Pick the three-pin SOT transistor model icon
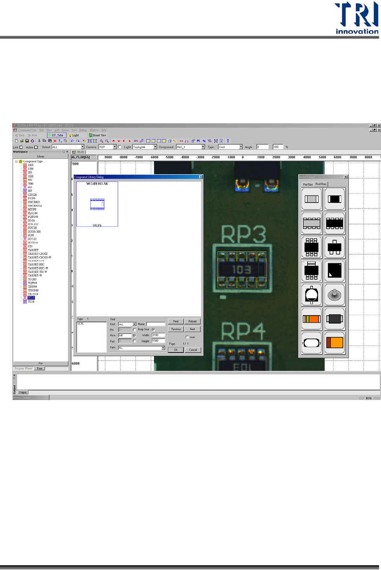Image resolution: width=381 pixels, height=570 pixels. tap(335, 247)
